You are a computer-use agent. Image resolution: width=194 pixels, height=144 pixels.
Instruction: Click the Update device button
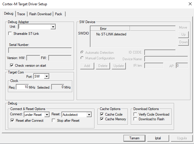pos(119,66)
